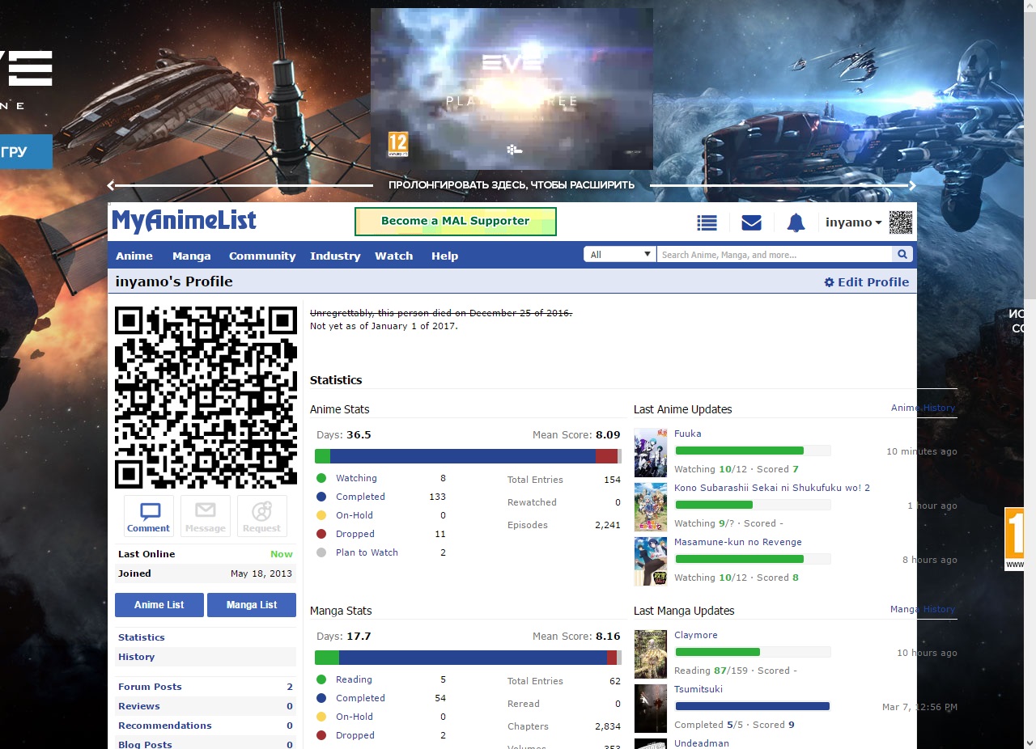The image size is (1036, 749).
Task: Click the anime stats status color bar
Action: click(x=468, y=457)
